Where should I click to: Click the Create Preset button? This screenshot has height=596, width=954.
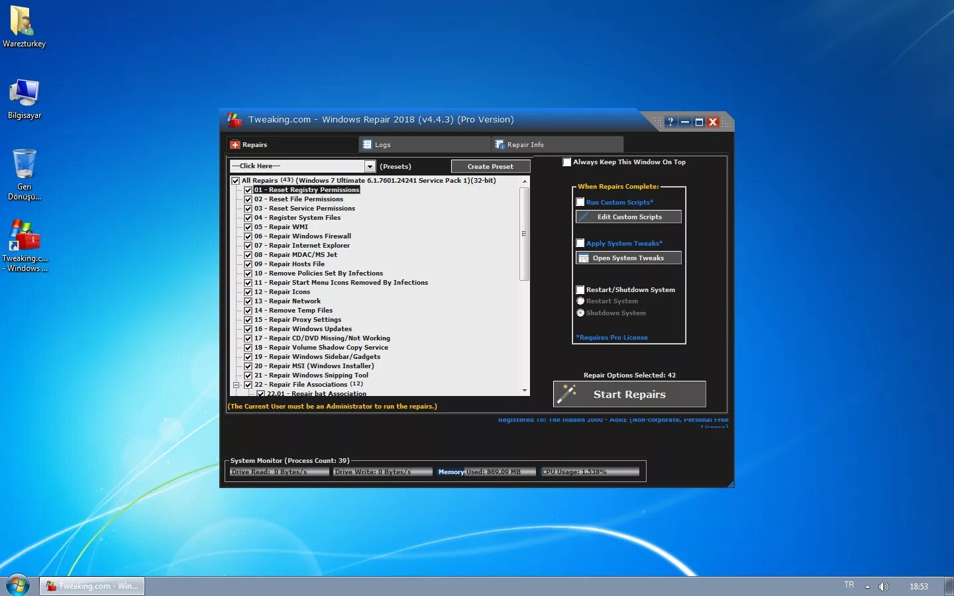click(490, 167)
